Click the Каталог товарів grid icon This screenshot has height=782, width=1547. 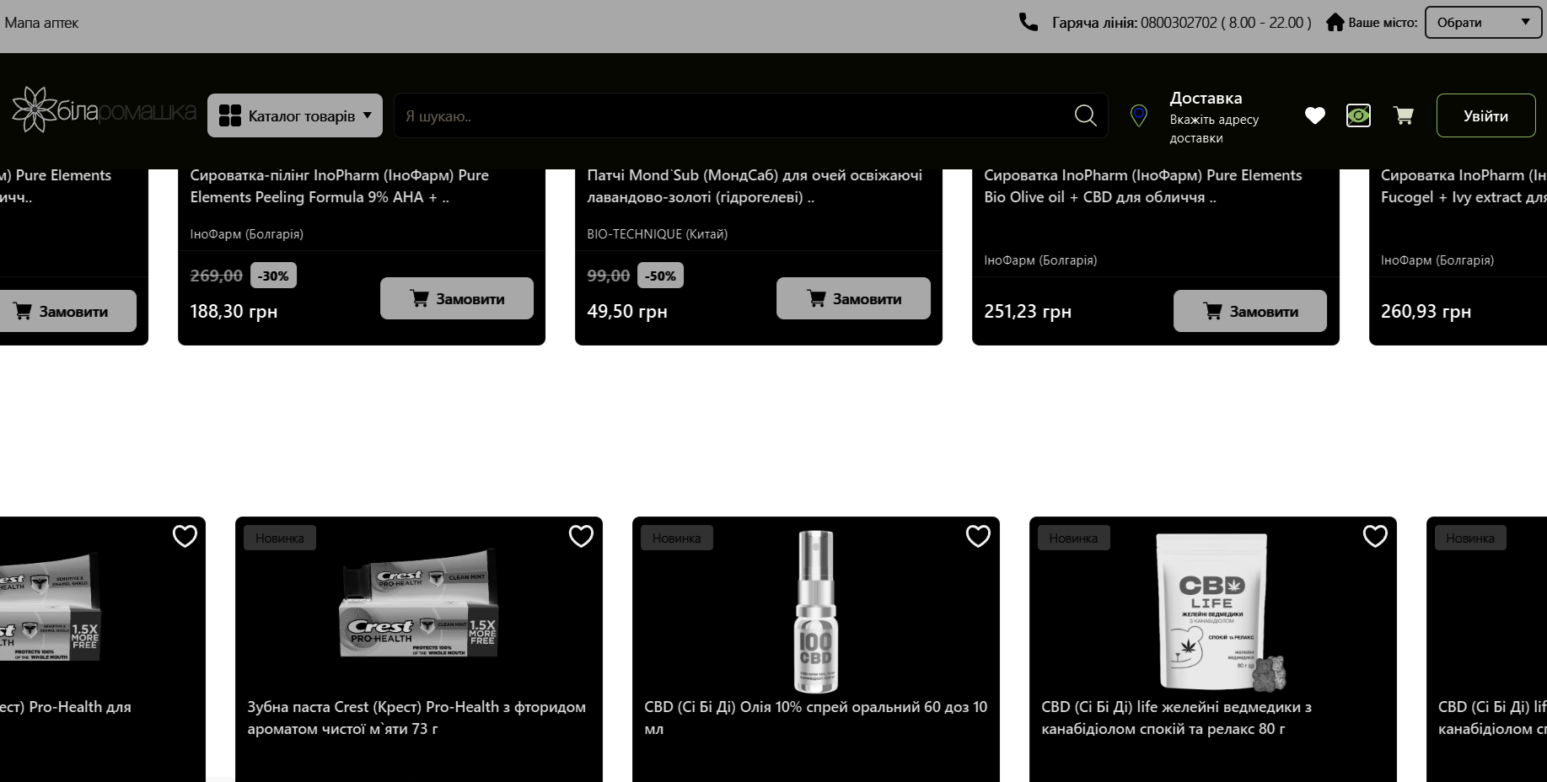coord(230,115)
